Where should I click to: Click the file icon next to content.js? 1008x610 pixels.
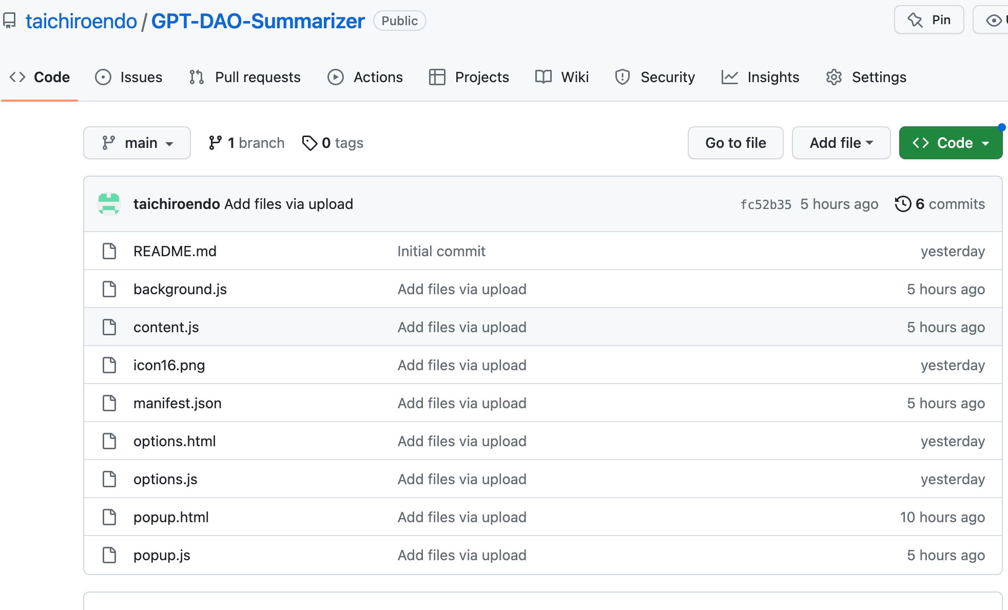109,327
